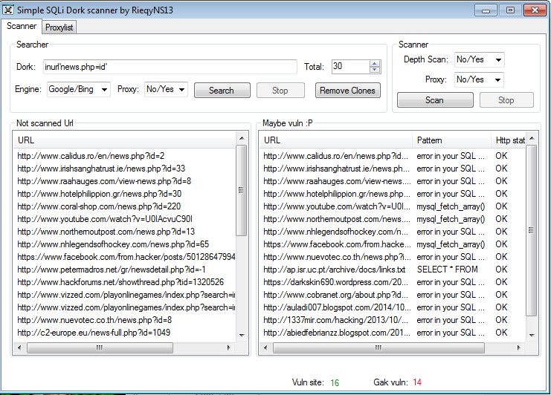Click the Scanner panel Stop button
Viewport: 551px width, 395px height.
506,100
